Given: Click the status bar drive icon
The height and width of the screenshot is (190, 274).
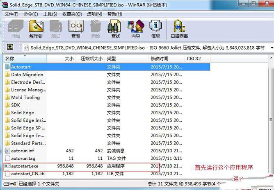Looking at the screenshot, I should tap(7, 184).
